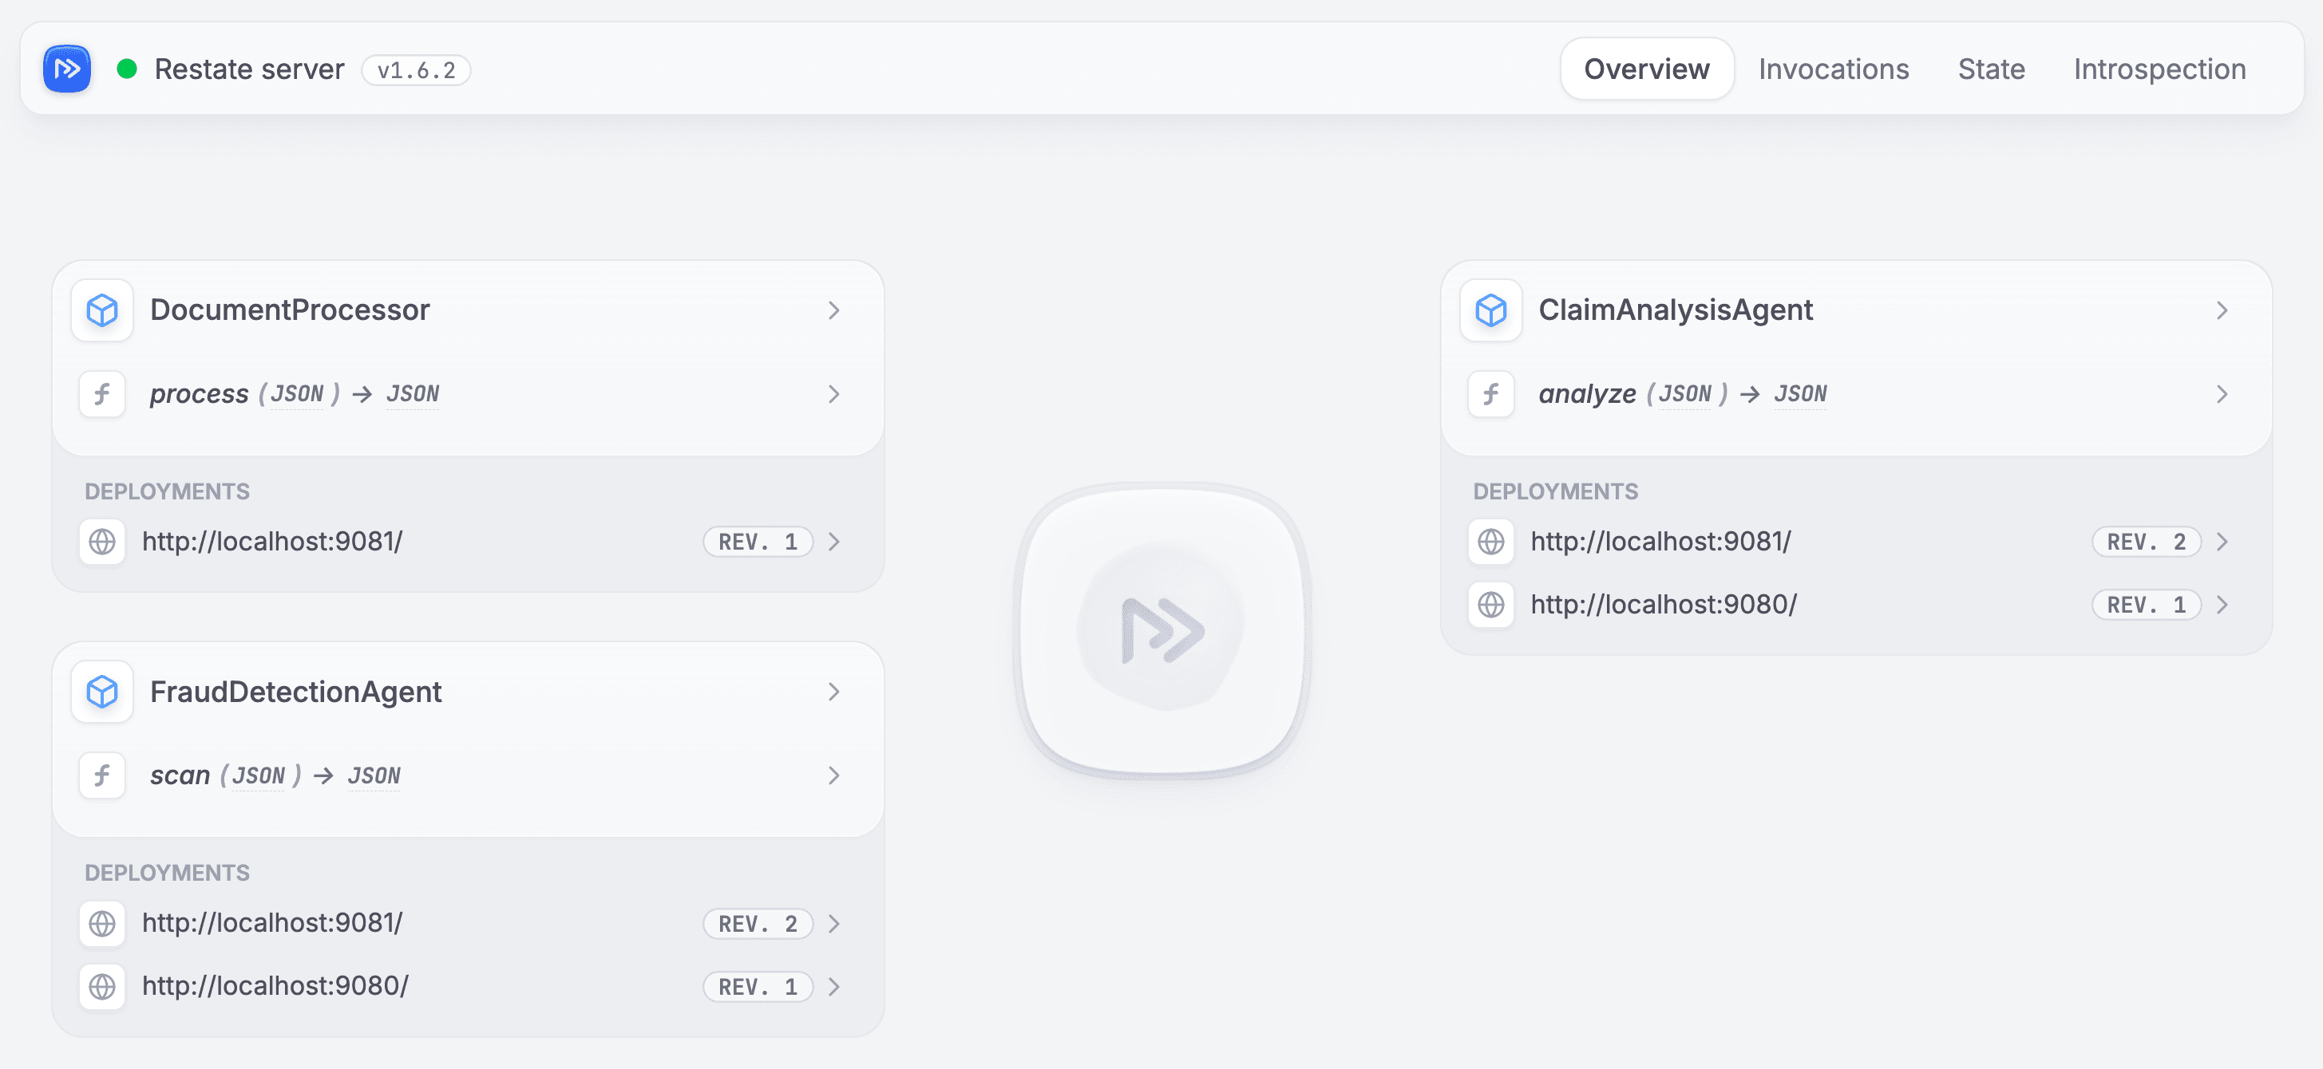Click globe icon of FraudDetectionAgent localhost:9080 deployment

[x=102, y=986]
